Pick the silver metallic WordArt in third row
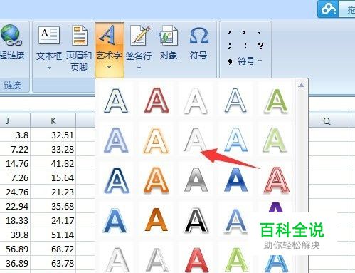 [x=196, y=180]
